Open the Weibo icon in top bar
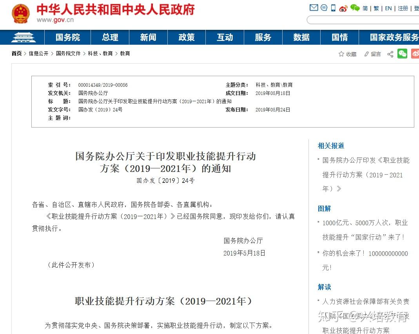The width and height of the screenshot is (419, 334). click(343, 8)
